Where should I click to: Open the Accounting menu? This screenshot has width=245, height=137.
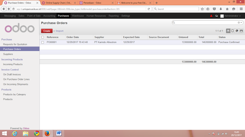coord(49,16)
